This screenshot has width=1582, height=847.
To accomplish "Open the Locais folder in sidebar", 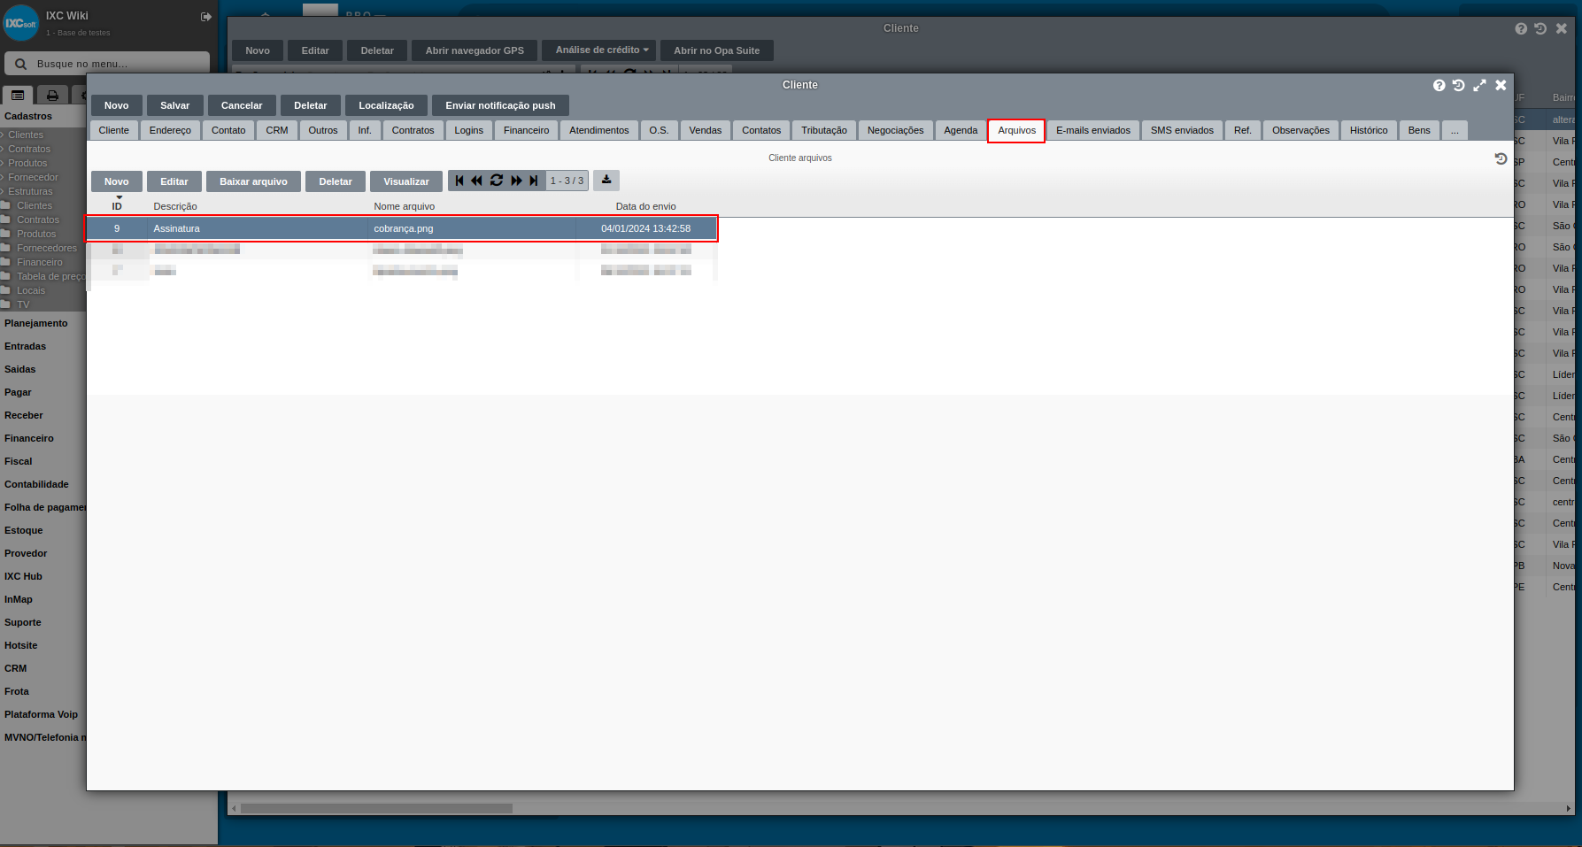I will [x=31, y=290].
